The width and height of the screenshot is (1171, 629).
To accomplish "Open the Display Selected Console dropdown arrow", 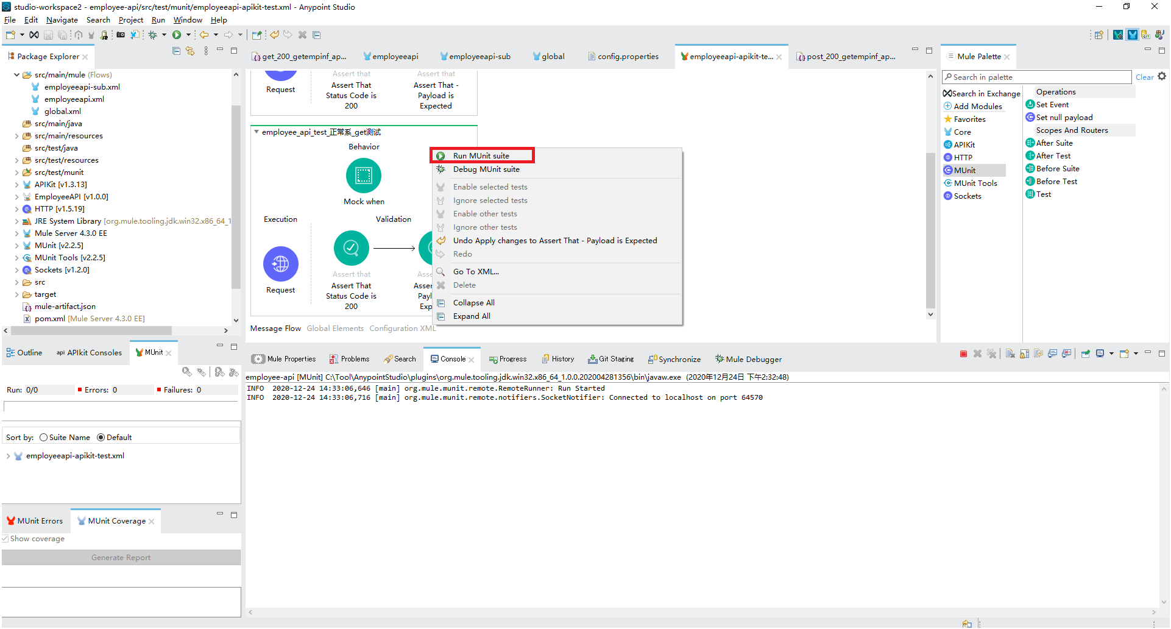I will [x=1111, y=354].
